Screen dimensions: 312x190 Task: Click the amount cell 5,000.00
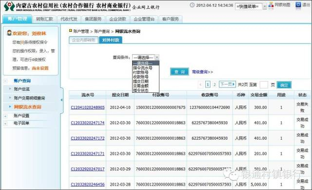tap(259, 185)
